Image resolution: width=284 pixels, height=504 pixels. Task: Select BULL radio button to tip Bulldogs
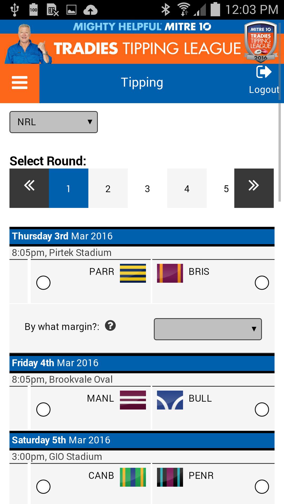point(262,409)
